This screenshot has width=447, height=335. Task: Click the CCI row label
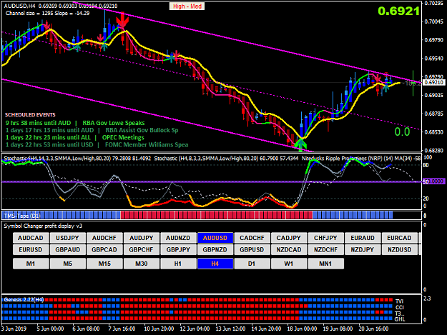coord(399,307)
